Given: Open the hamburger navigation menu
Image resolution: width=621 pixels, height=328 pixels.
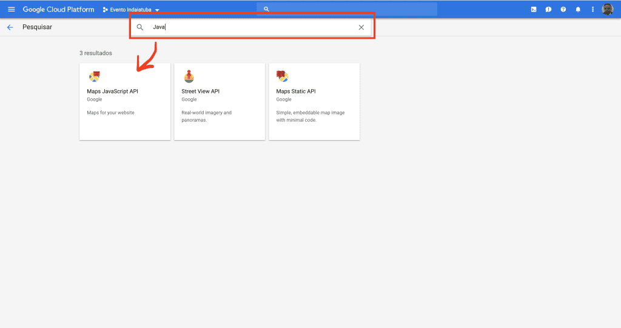Looking at the screenshot, I should pyautogui.click(x=11, y=9).
